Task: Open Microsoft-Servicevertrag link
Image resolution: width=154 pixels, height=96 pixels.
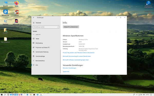Action: [77, 56]
